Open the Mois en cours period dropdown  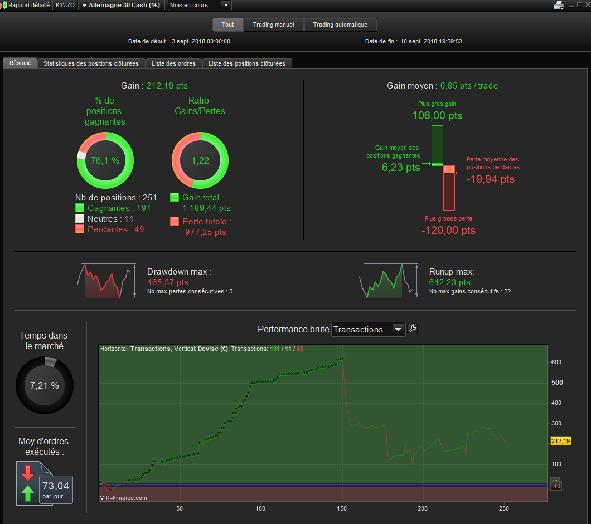coord(200,5)
